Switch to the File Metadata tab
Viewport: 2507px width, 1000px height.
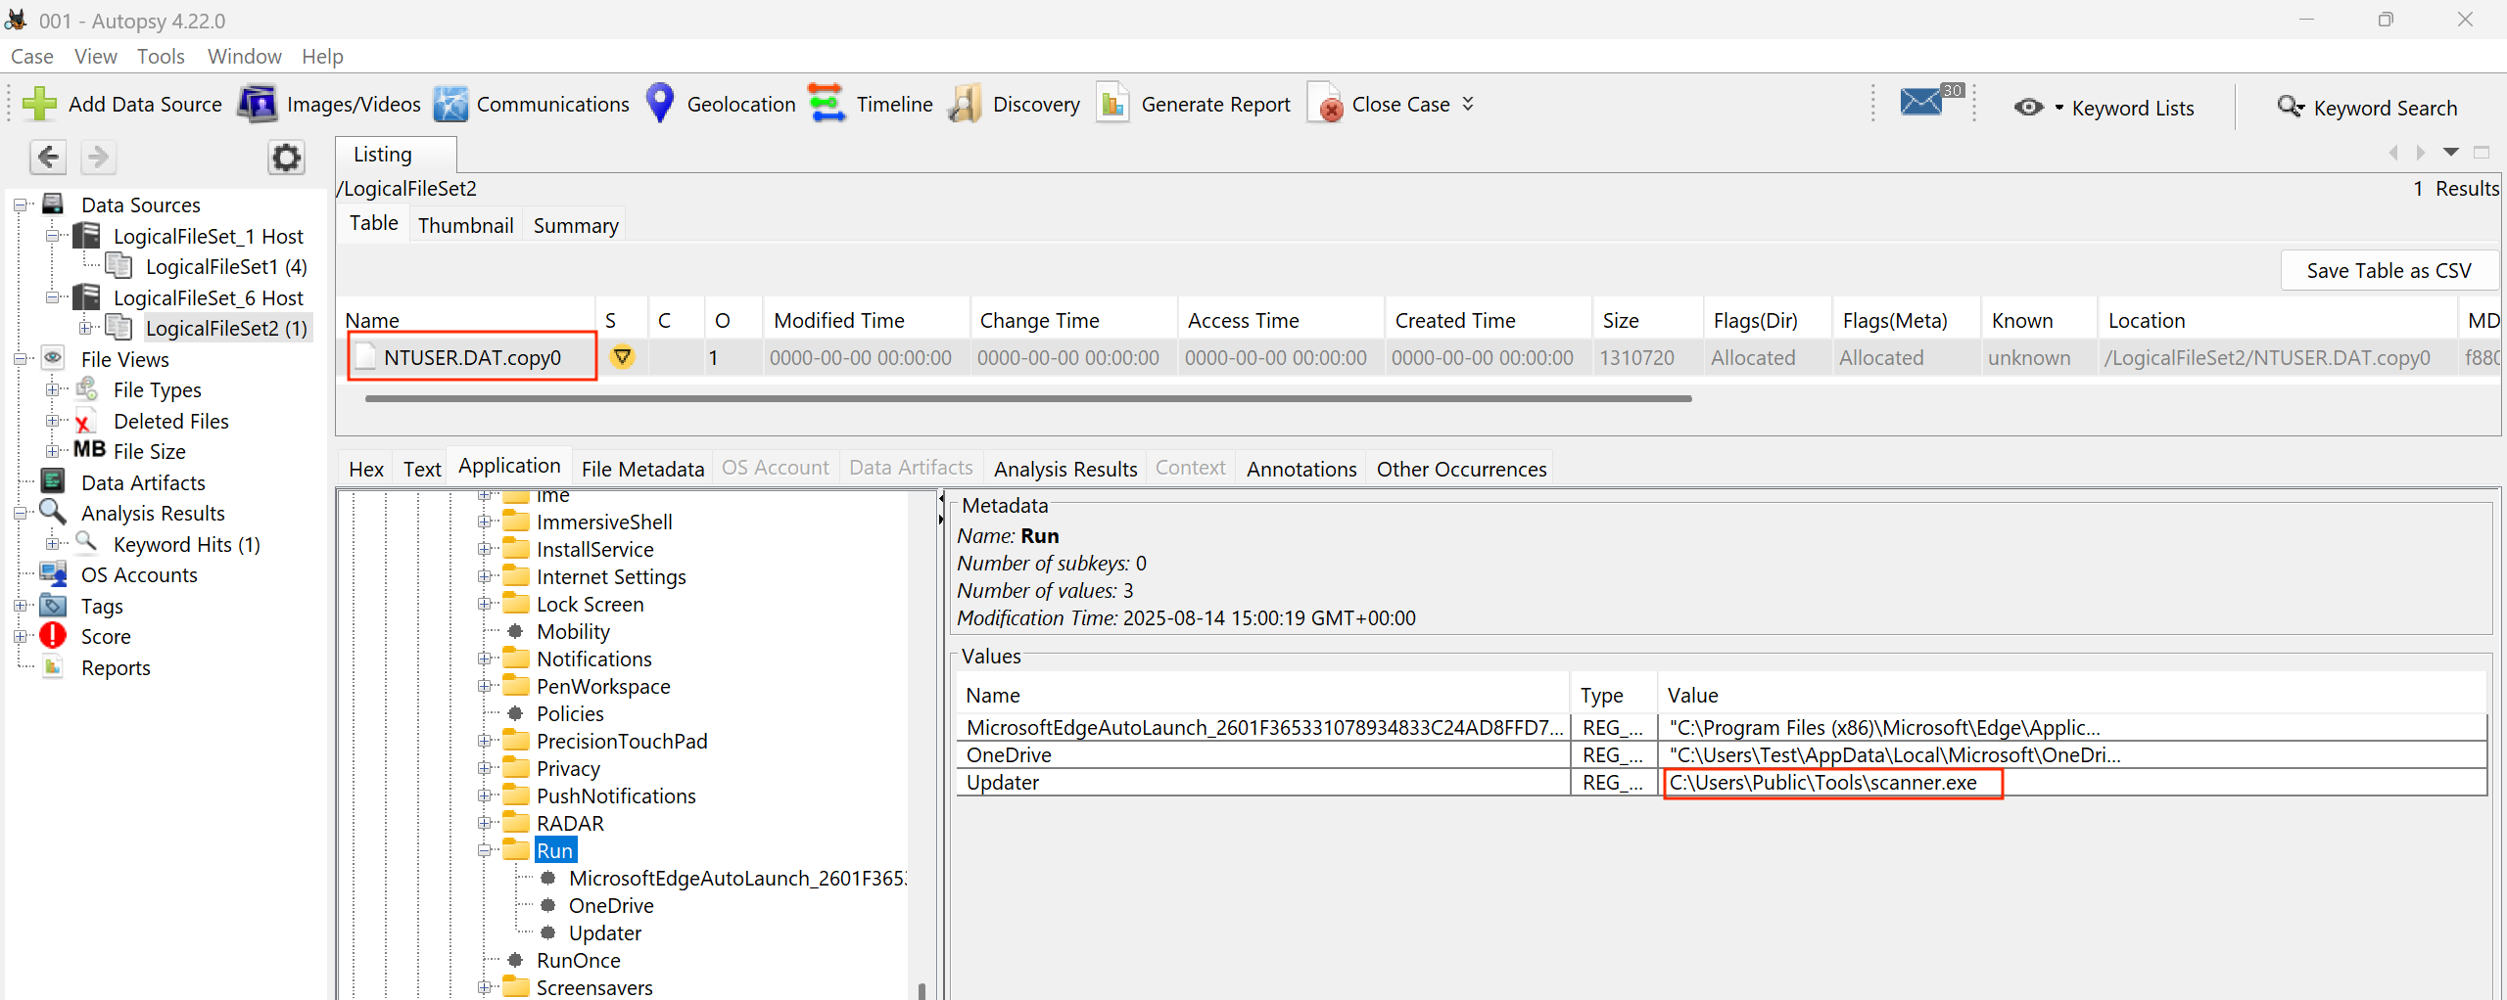click(642, 469)
